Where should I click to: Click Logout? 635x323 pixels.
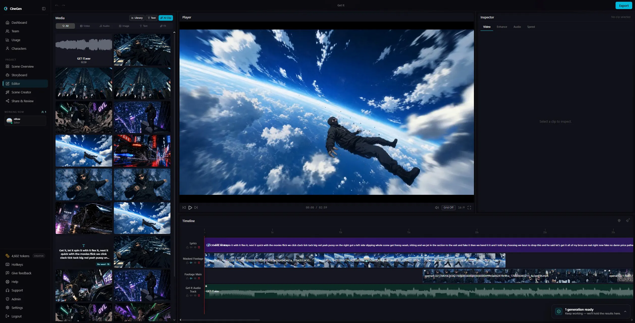(x=25, y=316)
